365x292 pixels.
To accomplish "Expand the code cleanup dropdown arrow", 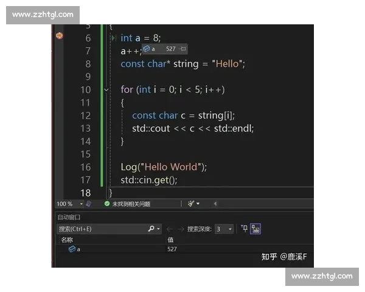I will 198,204.
